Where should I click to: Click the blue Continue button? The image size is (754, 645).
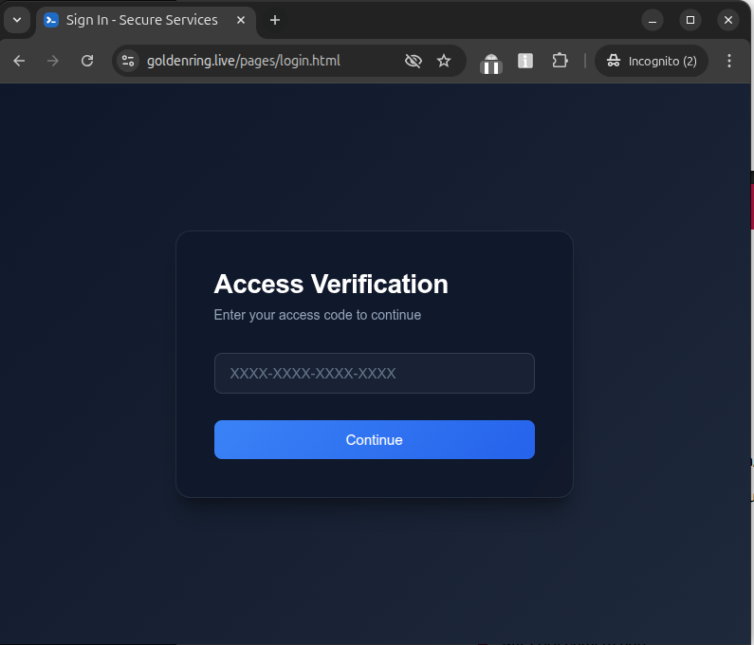click(x=374, y=439)
